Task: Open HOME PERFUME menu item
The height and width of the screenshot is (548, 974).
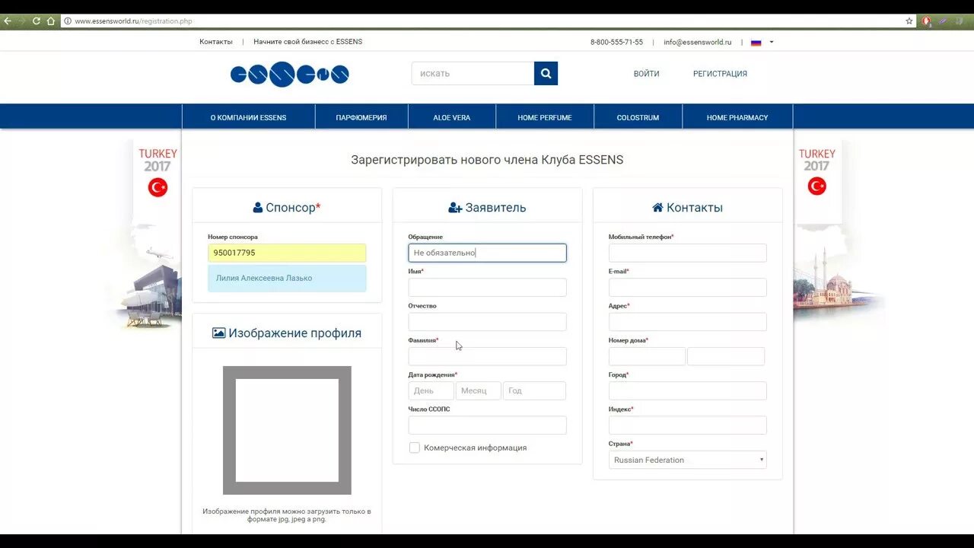Action: tap(545, 117)
